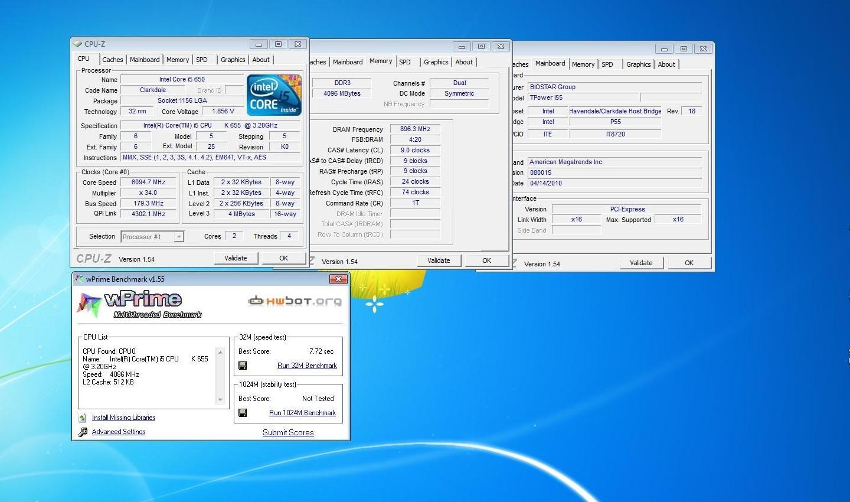Click the Channels value Dual

click(459, 83)
